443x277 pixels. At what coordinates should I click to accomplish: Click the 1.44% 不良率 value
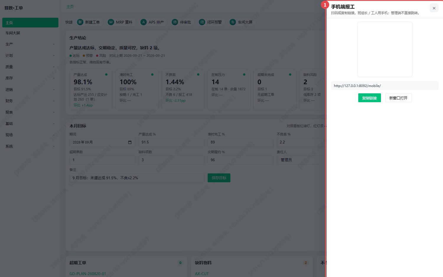click(175, 82)
